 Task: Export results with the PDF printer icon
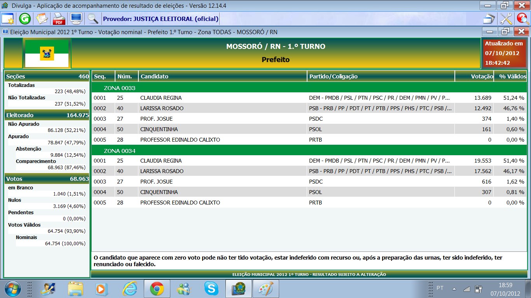(59, 19)
